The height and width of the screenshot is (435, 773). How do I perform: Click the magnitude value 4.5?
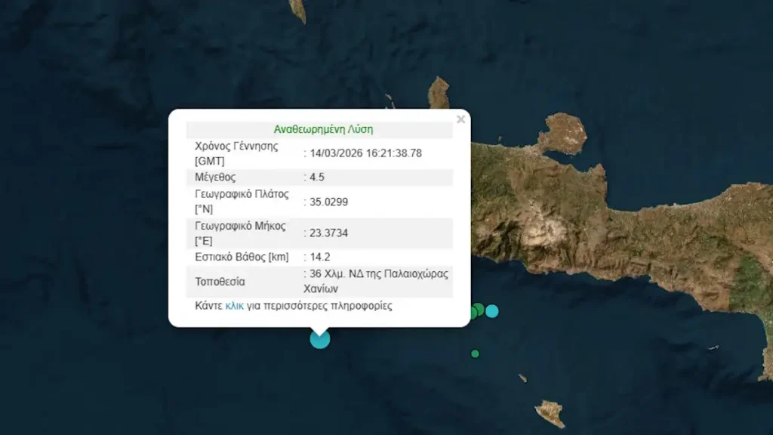[x=315, y=177]
